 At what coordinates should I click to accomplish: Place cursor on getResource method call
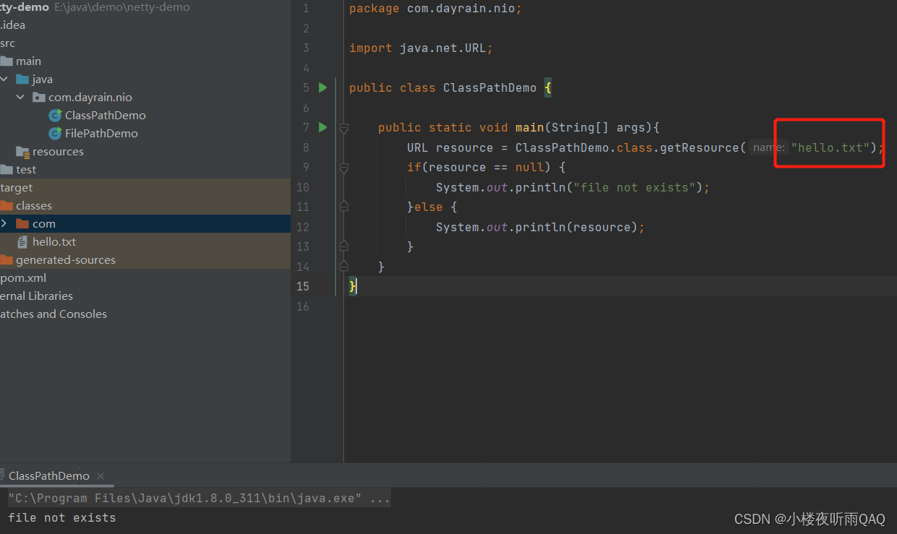pyautogui.click(x=700, y=147)
